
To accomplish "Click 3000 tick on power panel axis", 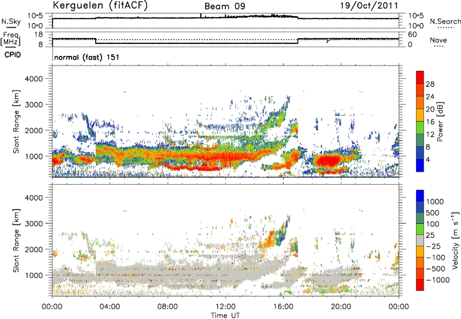I will [34, 105].
